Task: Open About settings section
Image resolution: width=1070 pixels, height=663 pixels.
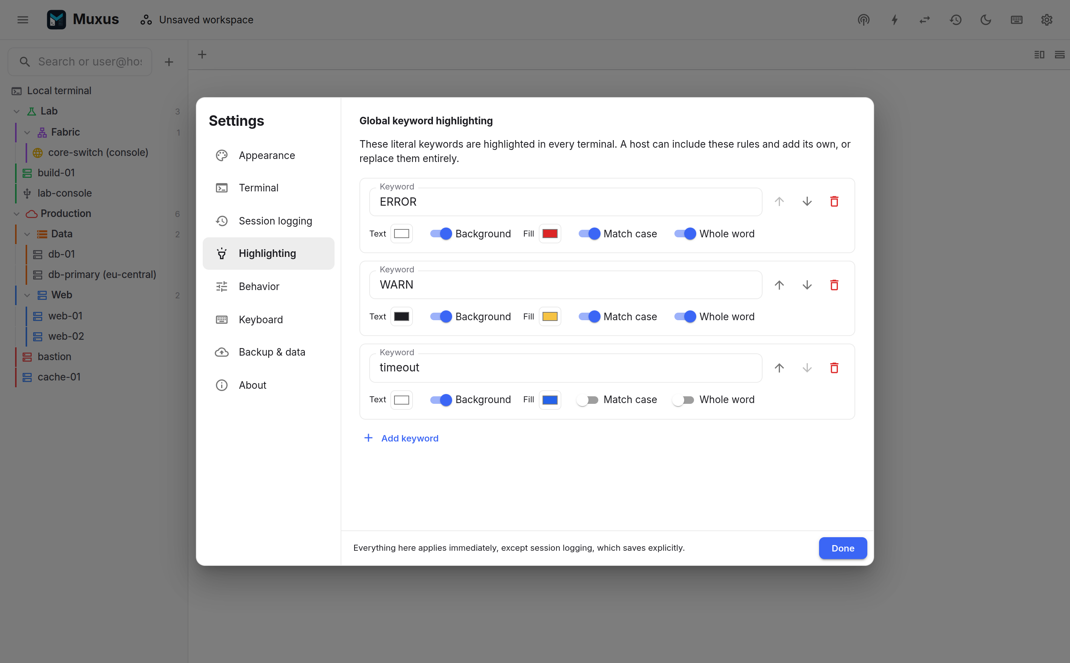Action: click(268, 385)
